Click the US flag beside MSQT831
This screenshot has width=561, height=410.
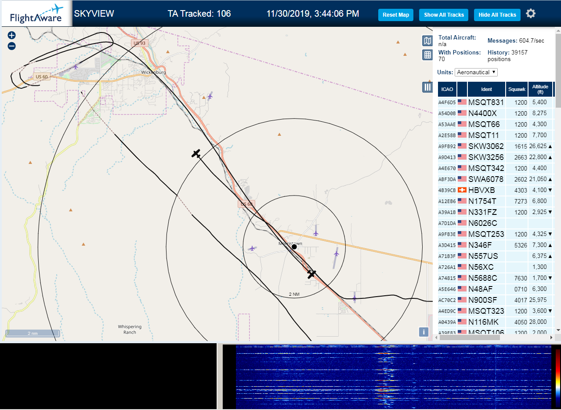[462, 102]
